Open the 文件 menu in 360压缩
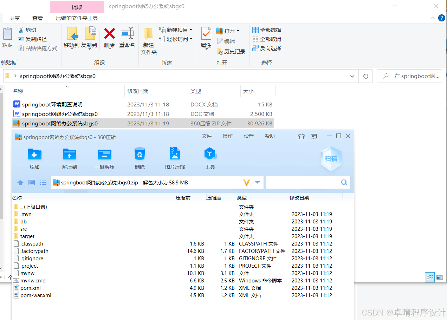 pos(207,136)
